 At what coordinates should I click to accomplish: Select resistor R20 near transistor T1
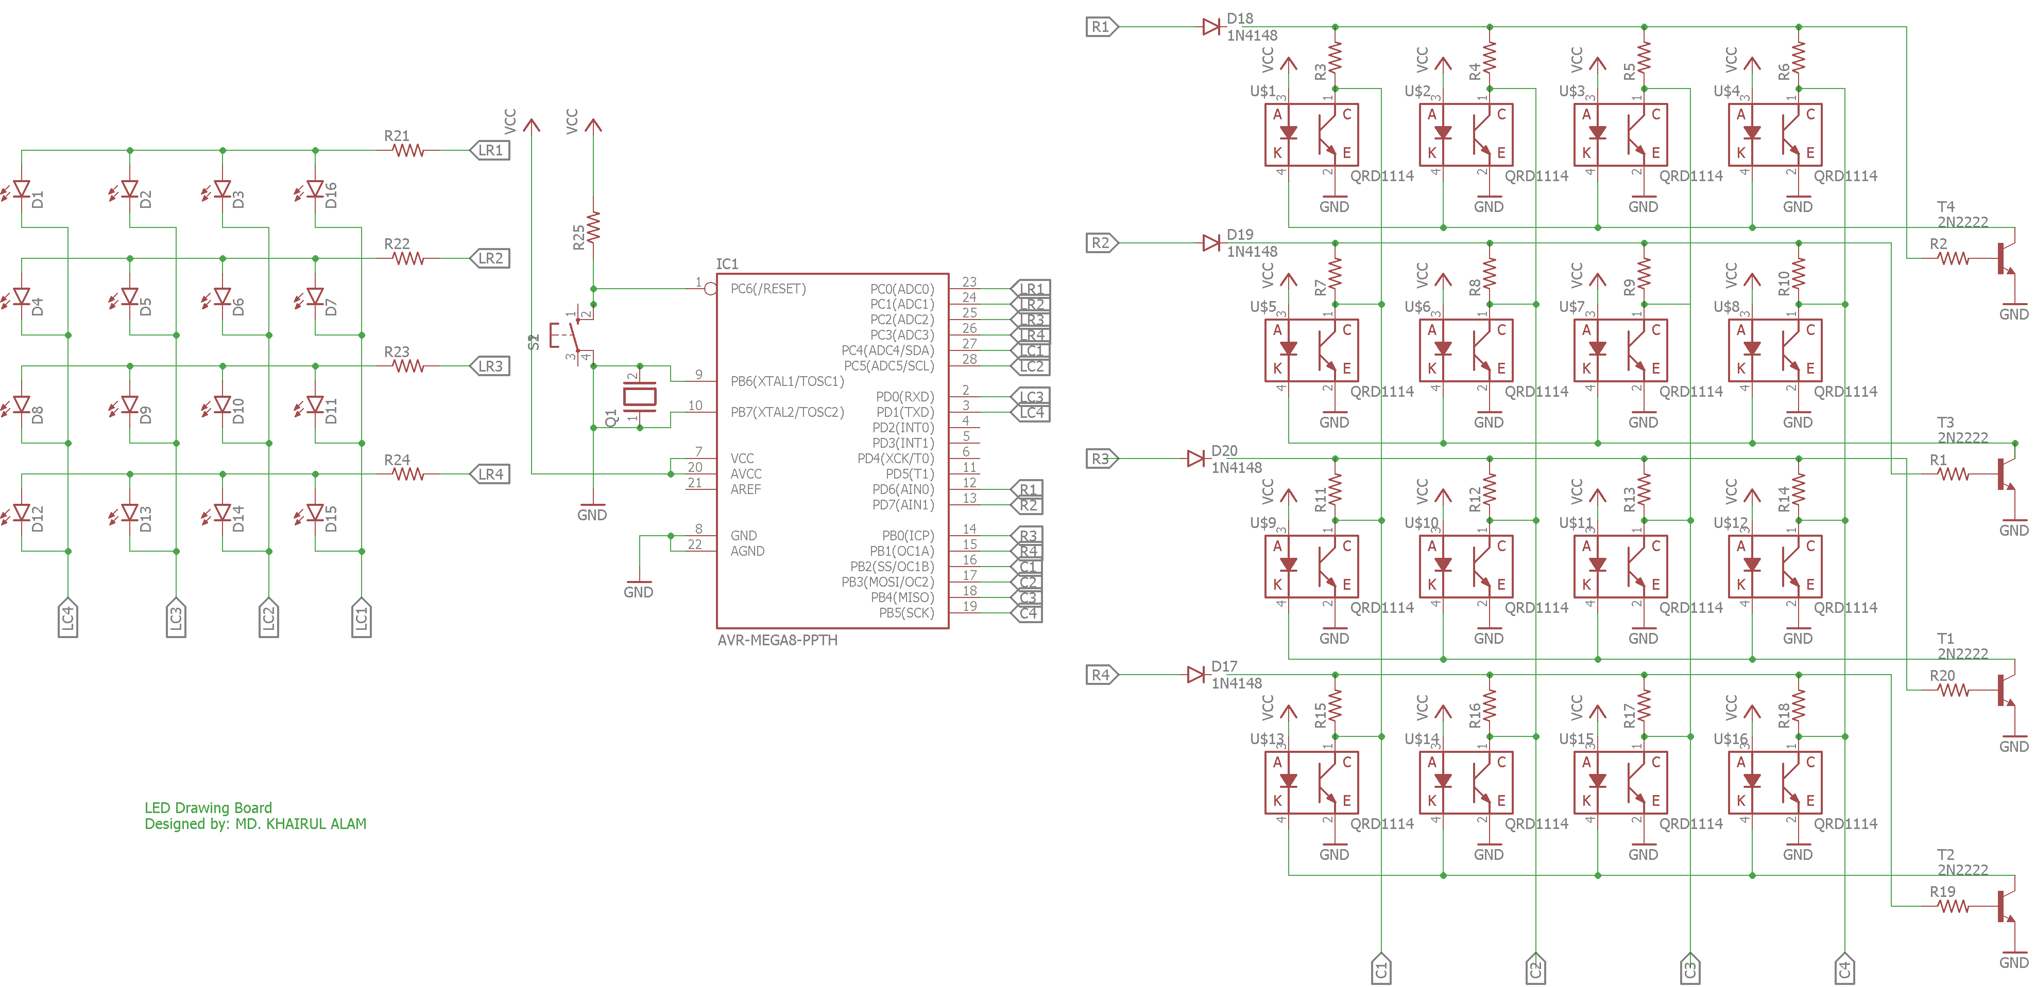coord(1954,691)
